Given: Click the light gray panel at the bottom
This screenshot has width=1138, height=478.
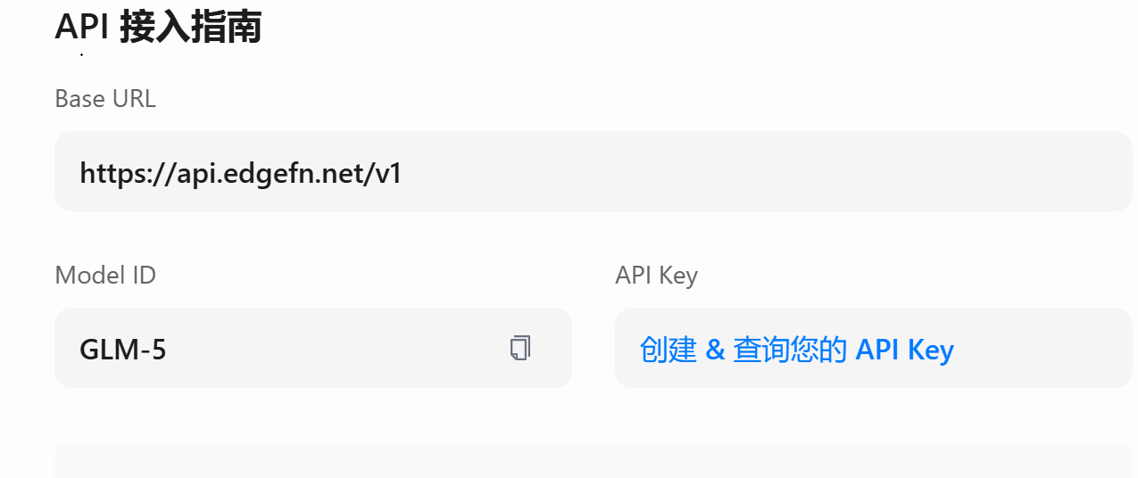Looking at the screenshot, I should [593, 462].
